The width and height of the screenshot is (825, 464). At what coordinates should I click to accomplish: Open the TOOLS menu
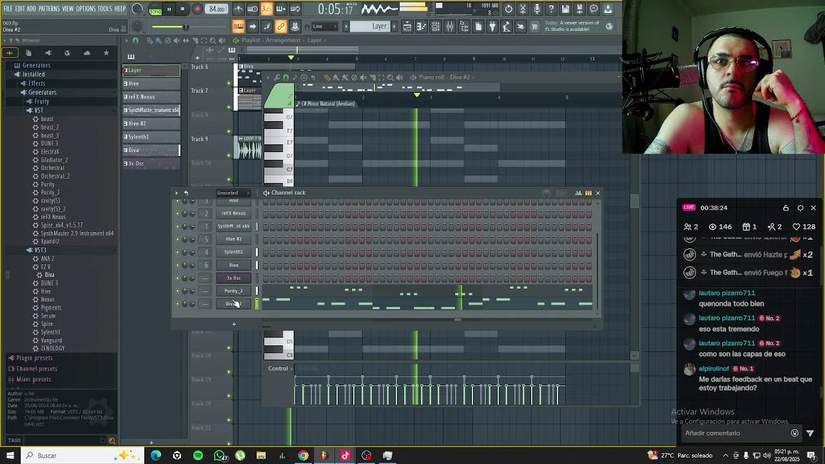point(105,9)
